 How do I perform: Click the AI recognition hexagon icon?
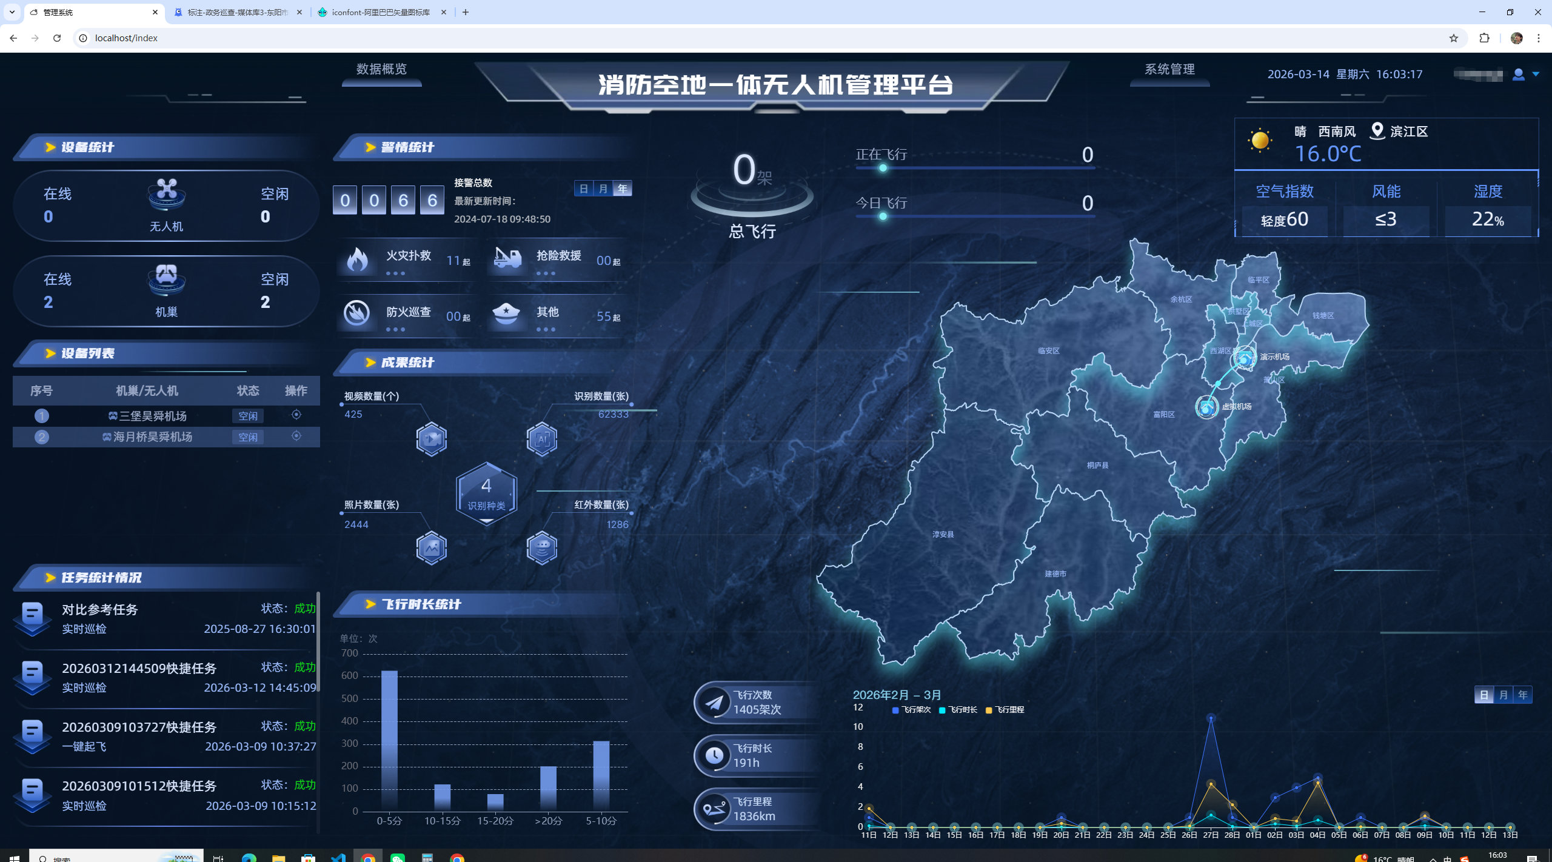pyautogui.click(x=541, y=439)
